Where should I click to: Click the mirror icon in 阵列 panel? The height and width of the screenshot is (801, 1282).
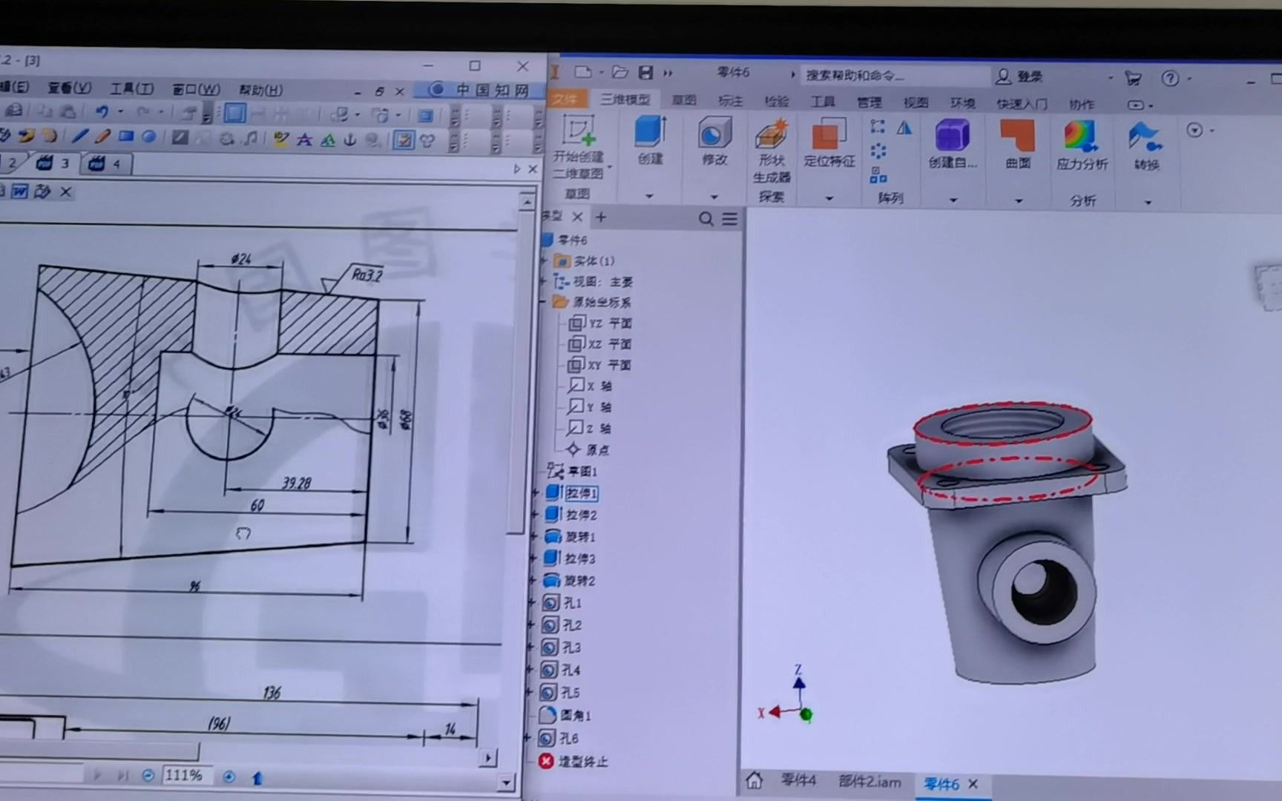point(904,128)
